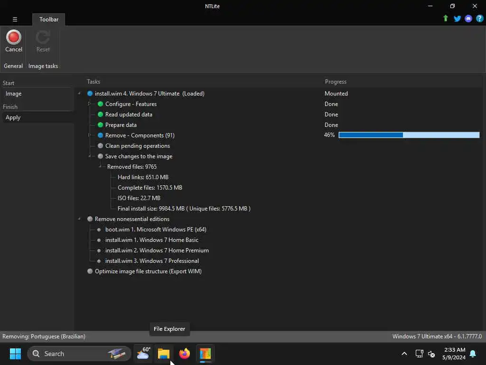Open the Help question mark icon
Viewport: 486px width, 365px height.
479,19
